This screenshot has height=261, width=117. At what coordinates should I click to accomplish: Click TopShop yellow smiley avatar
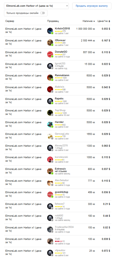(50, 113)
